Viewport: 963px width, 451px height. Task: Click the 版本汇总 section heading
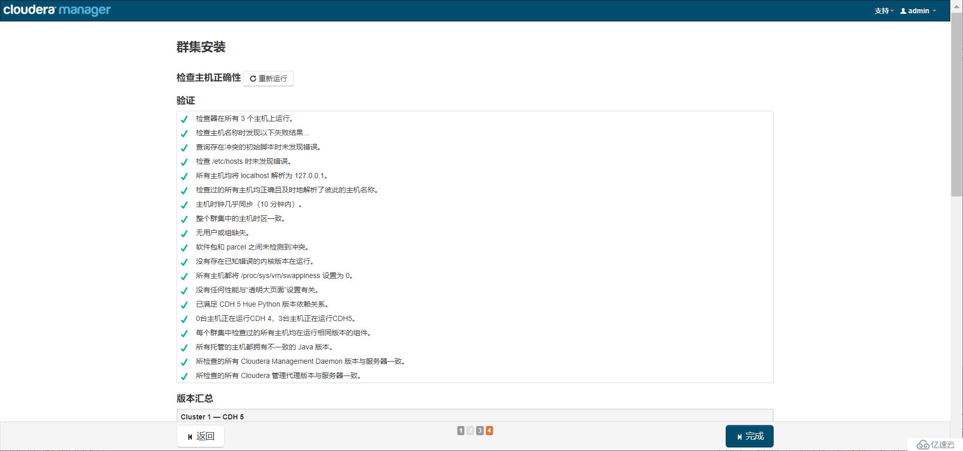[195, 398]
